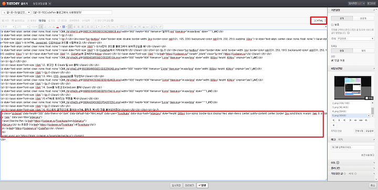Open the 주제 topic dropdown
The width and height of the screenshot is (378, 190).
coord(355,39)
